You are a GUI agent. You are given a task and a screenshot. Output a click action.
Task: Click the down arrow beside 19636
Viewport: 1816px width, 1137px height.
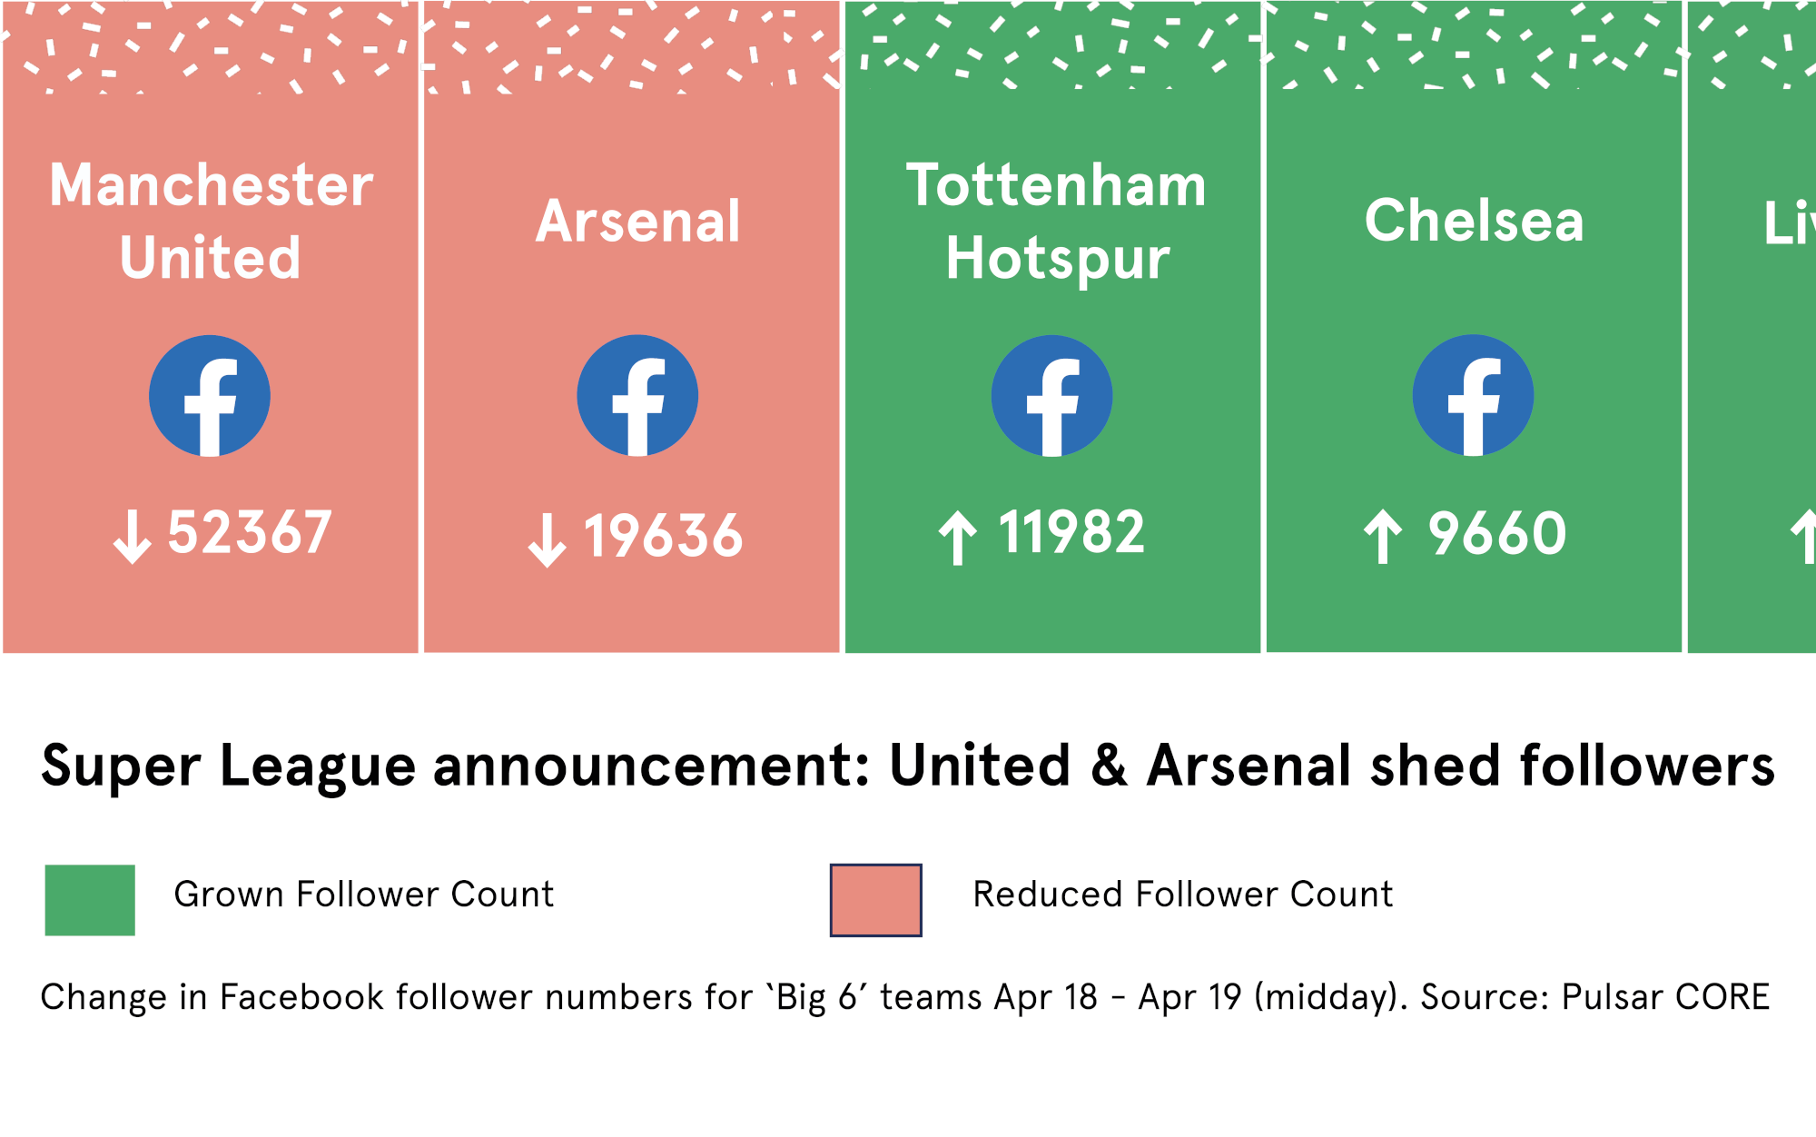pyautogui.click(x=547, y=540)
